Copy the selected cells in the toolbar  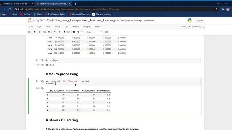coord(45,32)
